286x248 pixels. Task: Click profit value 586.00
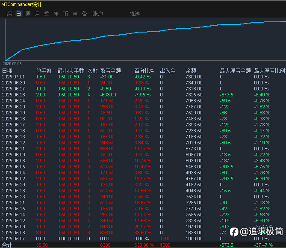[x=107, y=161]
